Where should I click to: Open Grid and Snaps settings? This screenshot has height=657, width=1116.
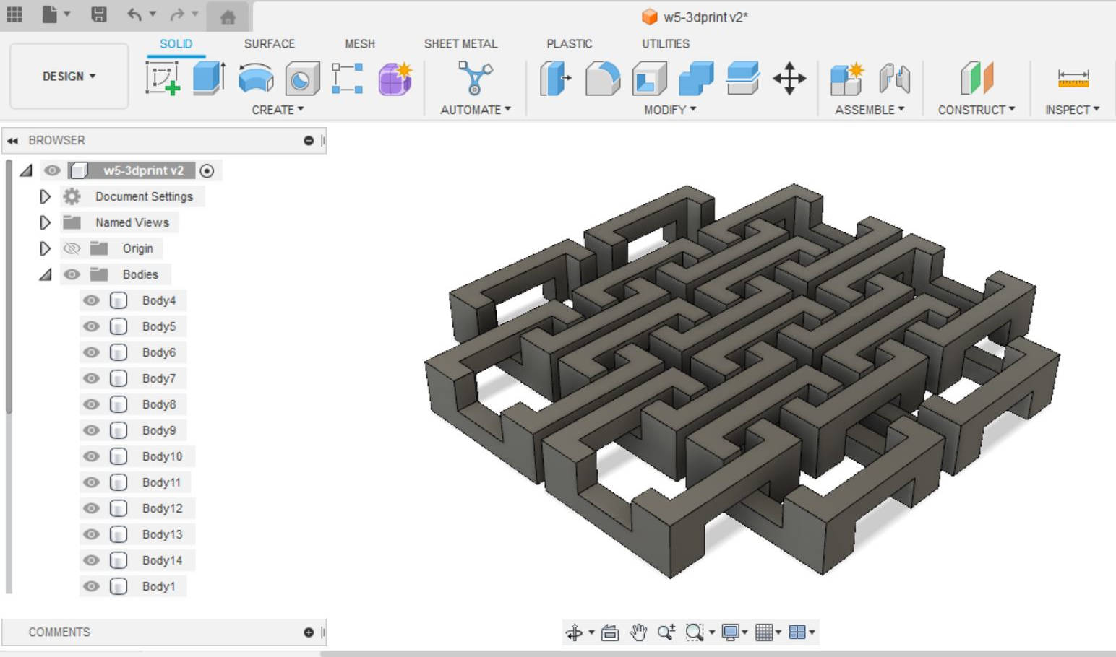(768, 632)
